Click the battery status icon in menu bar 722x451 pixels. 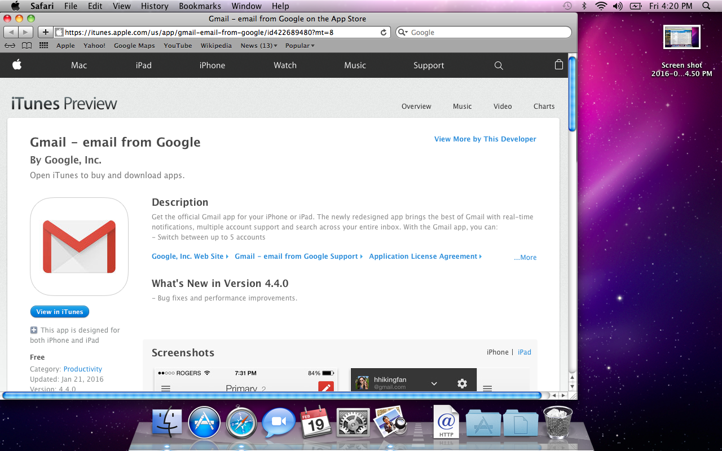636,6
